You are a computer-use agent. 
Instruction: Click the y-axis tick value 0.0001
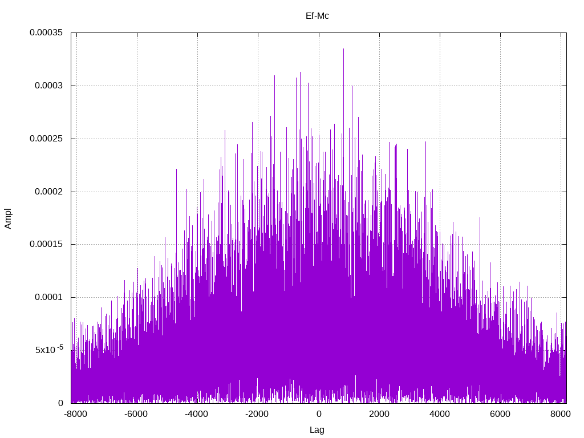pos(49,297)
